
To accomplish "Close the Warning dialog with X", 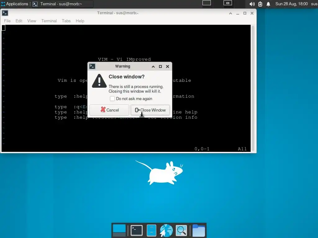I will click(167, 66).
